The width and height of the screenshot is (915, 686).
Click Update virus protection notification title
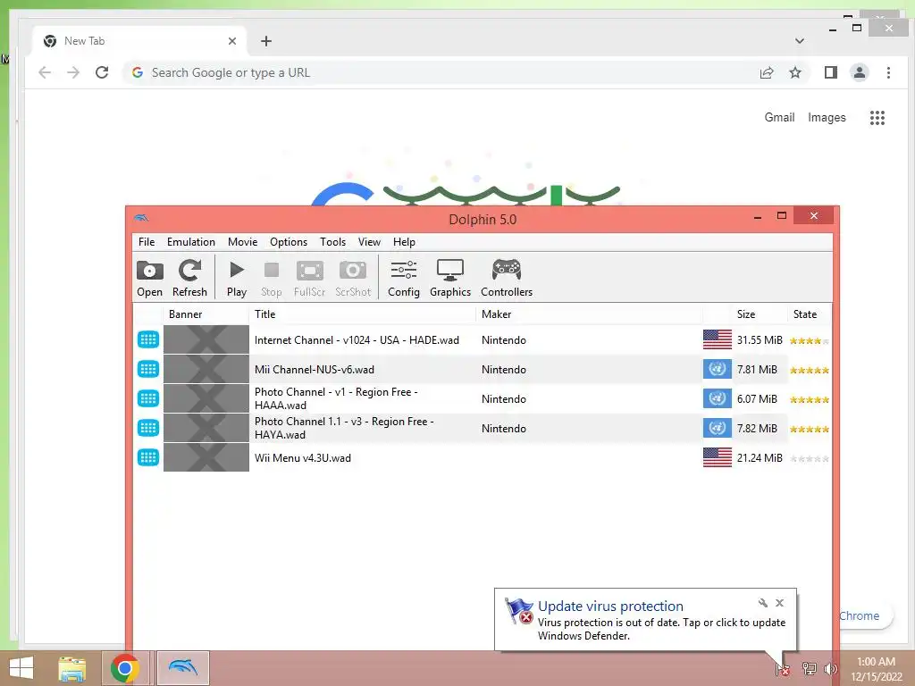(609, 607)
